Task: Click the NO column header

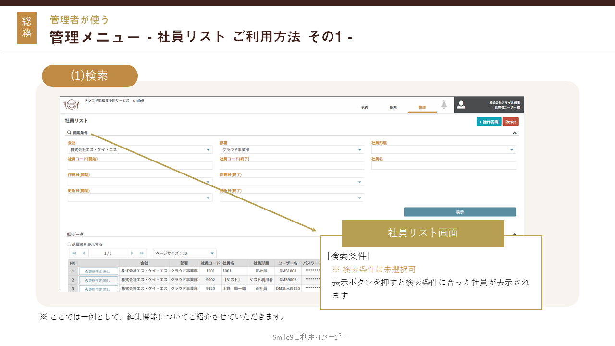Action: tap(73, 263)
